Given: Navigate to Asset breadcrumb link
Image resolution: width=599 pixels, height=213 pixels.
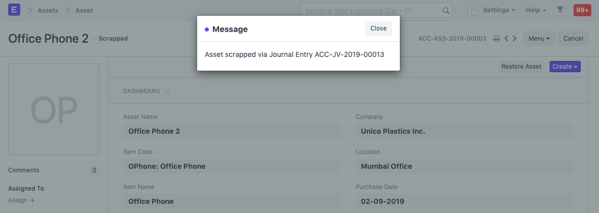Looking at the screenshot, I should [84, 10].
